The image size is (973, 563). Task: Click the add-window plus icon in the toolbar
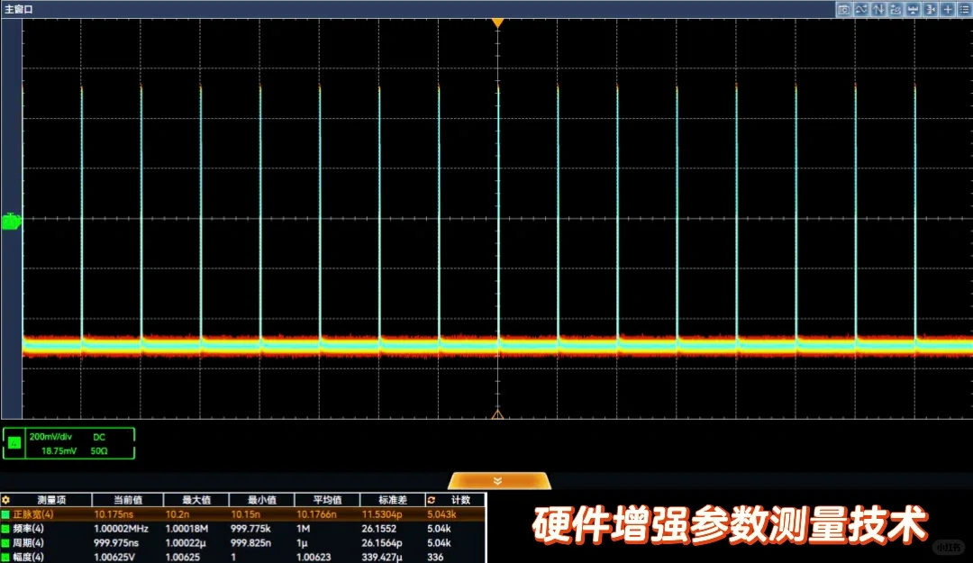click(x=947, y=9)
